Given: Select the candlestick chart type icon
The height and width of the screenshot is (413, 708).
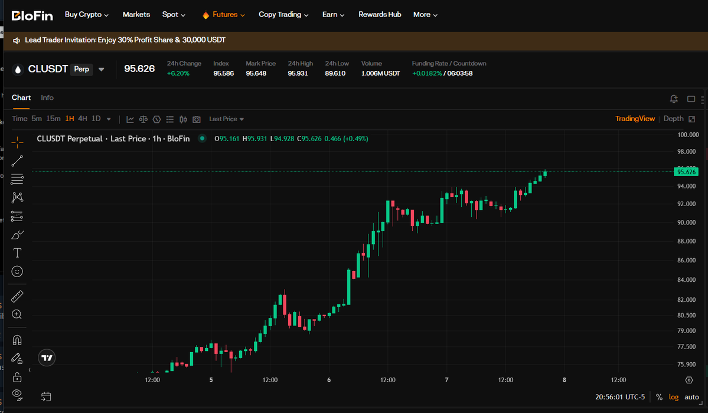Looking at the screenshot, I should pyautogui.click(x=183, y=119).
